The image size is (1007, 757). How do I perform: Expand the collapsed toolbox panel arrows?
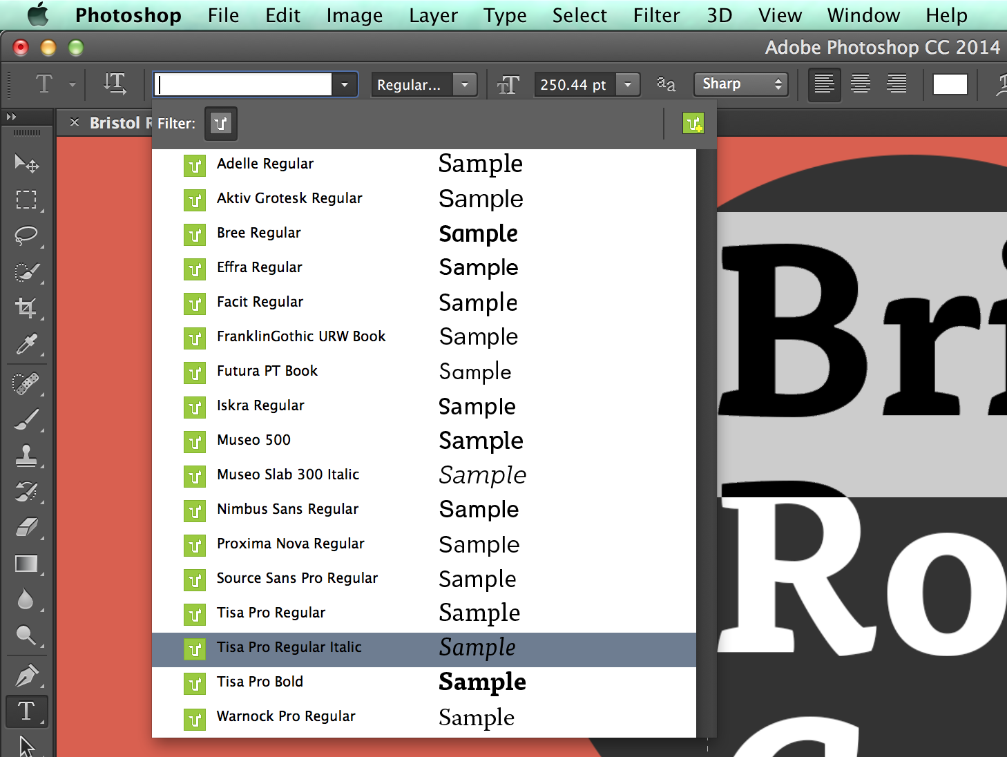(x=11, y=117)
